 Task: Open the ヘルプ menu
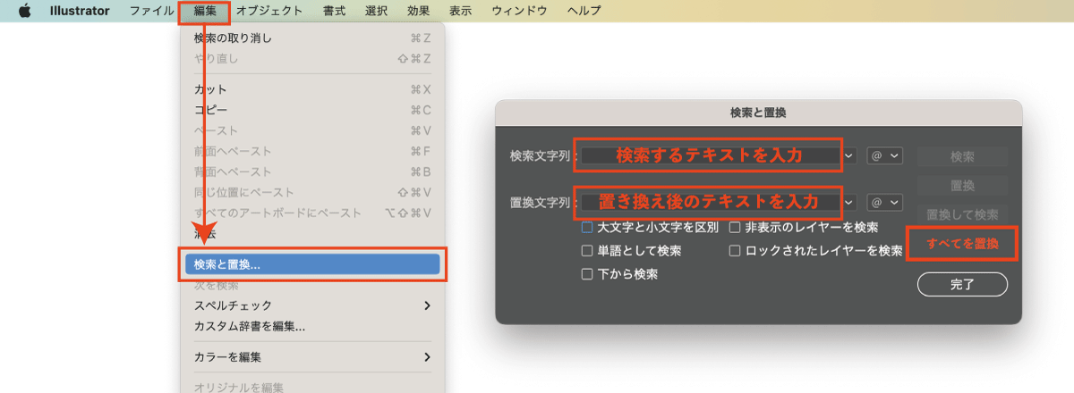coord(584,12)
